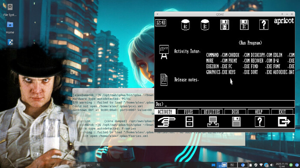Click the filing cabinet Files icon

click(x=189, y=122)
